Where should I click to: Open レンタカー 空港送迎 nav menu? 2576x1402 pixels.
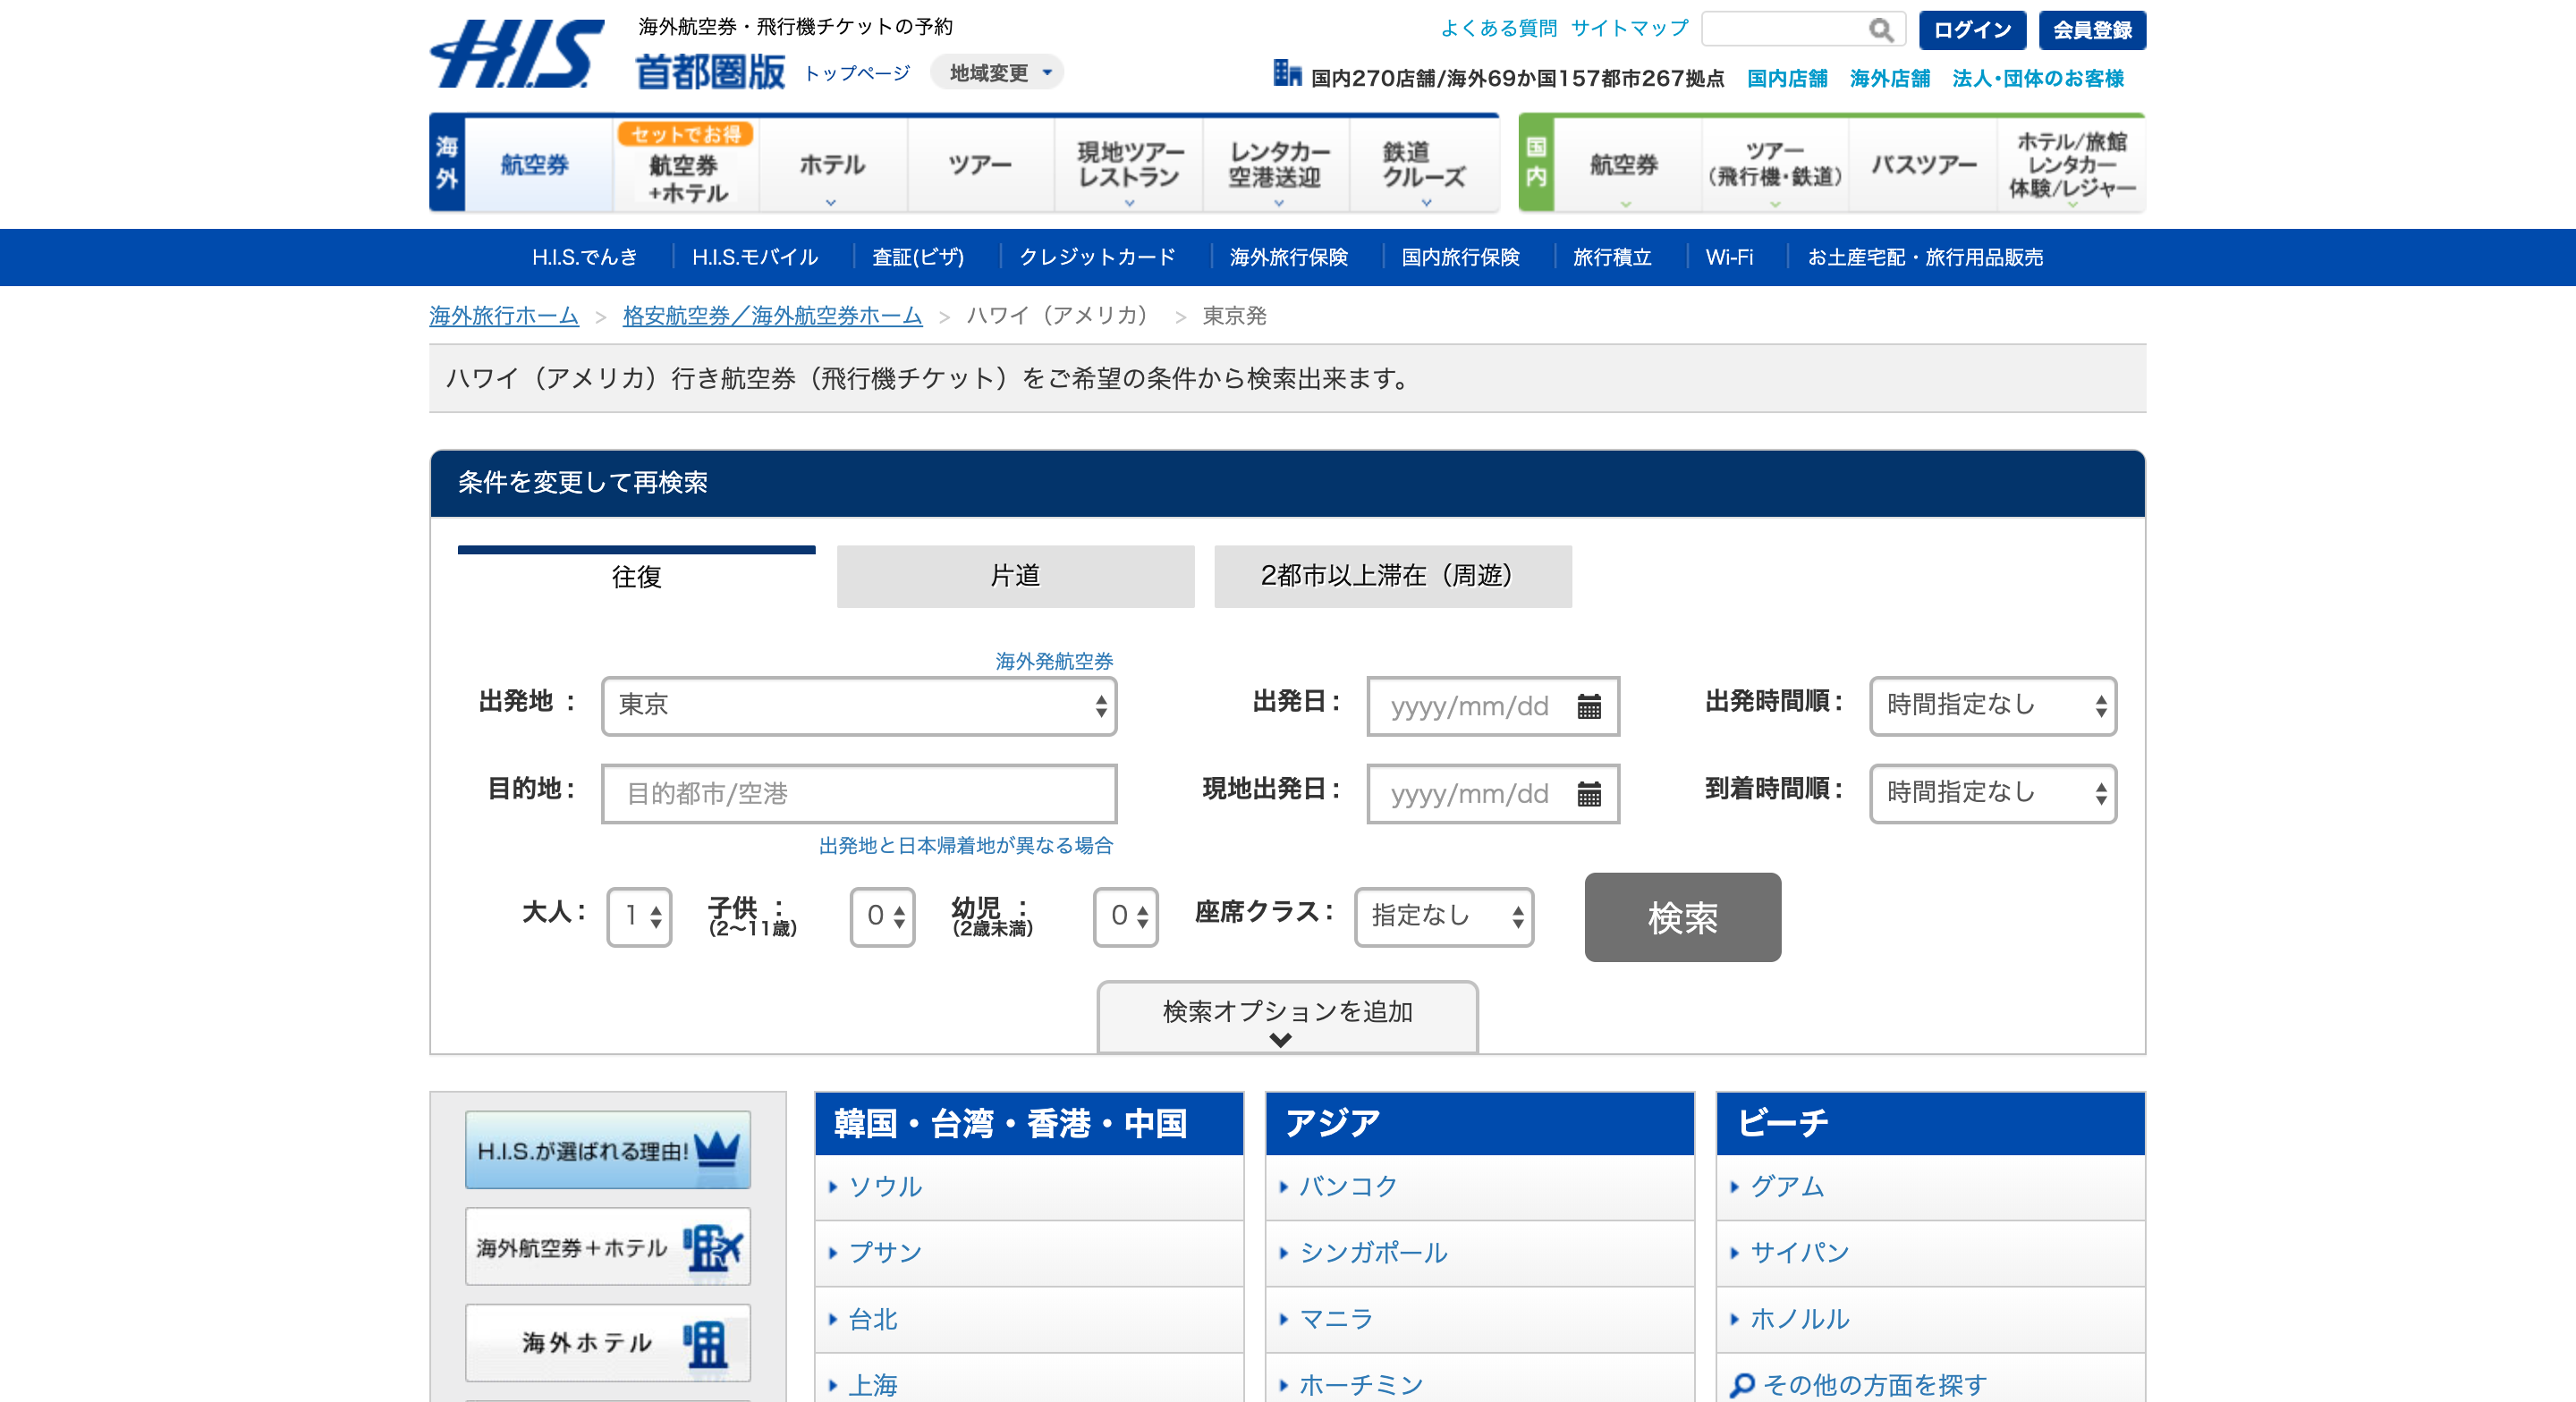click(1276, 165)
